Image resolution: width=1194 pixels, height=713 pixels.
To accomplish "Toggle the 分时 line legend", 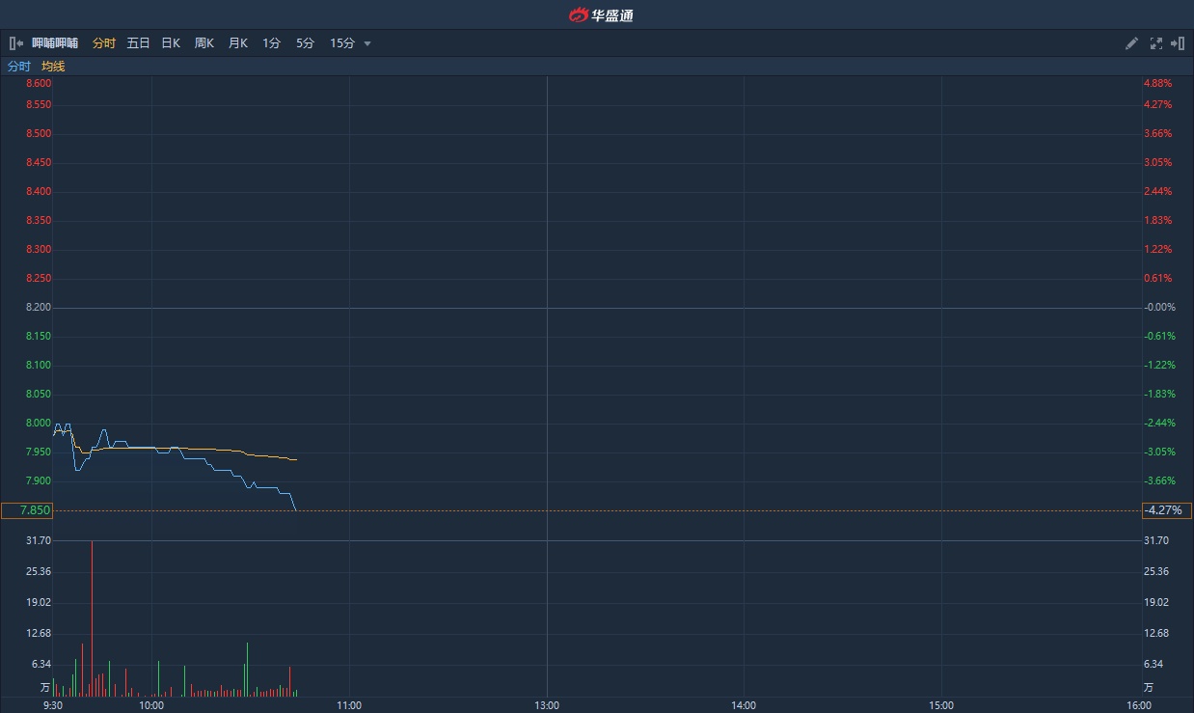I will point(18,67).
